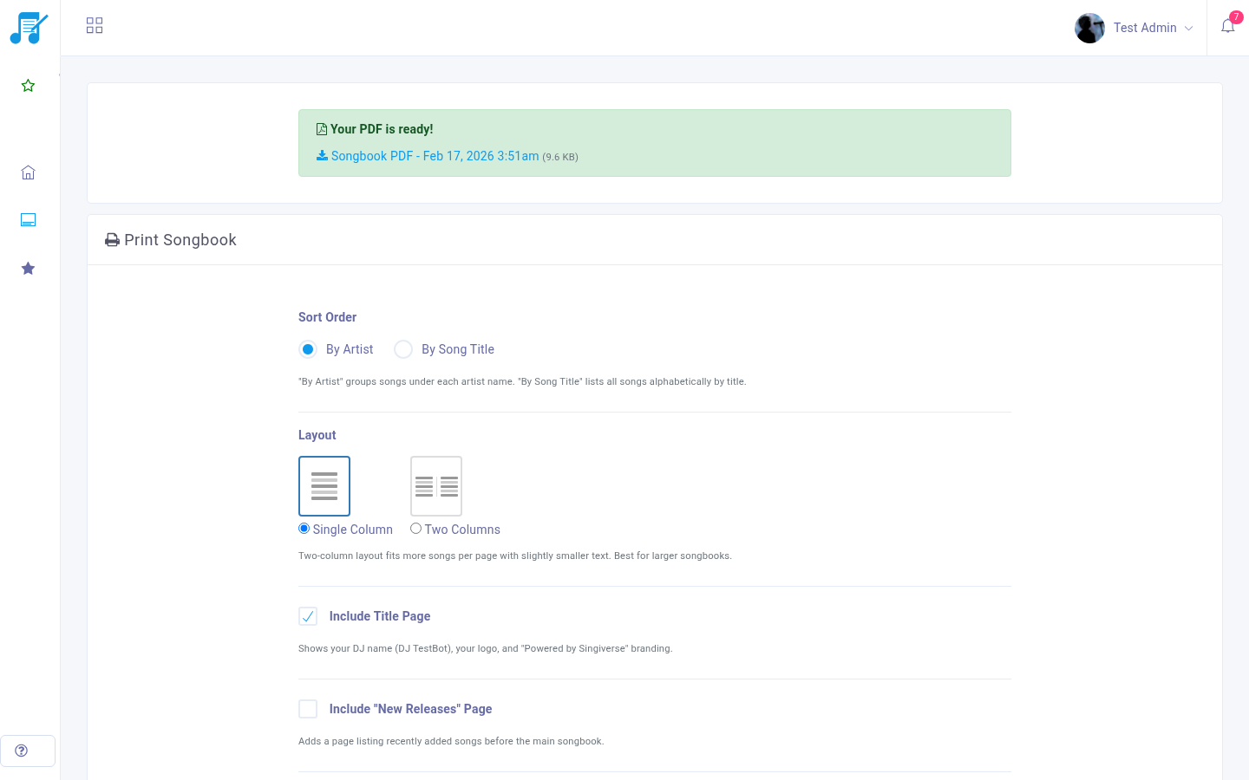
Task: Select By Song Title sort order
Action: [403, 349]
